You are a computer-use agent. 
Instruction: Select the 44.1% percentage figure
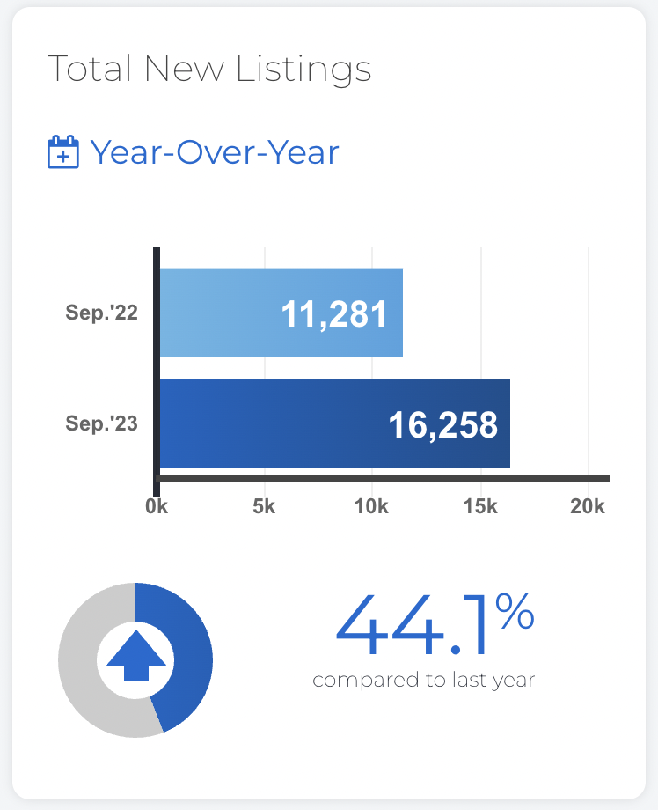tap(435, 625)
